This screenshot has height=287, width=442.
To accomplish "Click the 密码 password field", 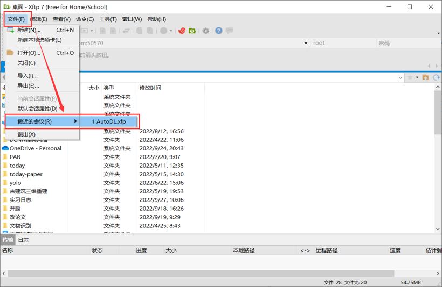I will coord(409,43).
